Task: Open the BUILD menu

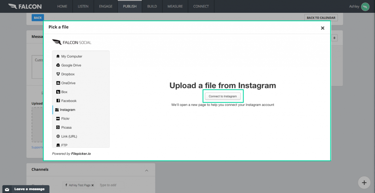Action: pos(152,6)
